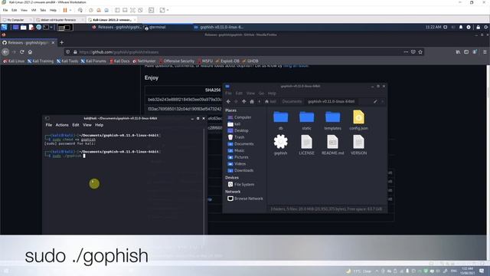Image resolution: width=490 pixels, height=276 pixels.
Task: Open VMware VM menu
Action: click(x=34, y=10)
